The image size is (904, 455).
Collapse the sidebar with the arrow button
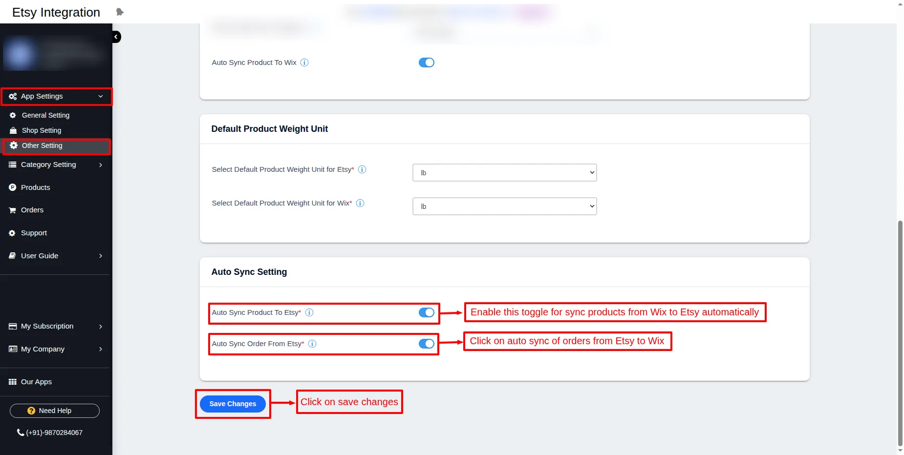pyautogui.click(x=116, y=37)
